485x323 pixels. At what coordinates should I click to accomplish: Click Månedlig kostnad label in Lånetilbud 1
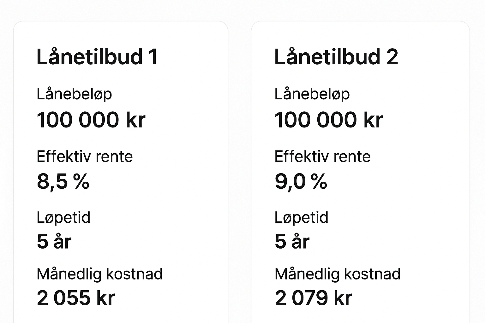pos(99,274)
